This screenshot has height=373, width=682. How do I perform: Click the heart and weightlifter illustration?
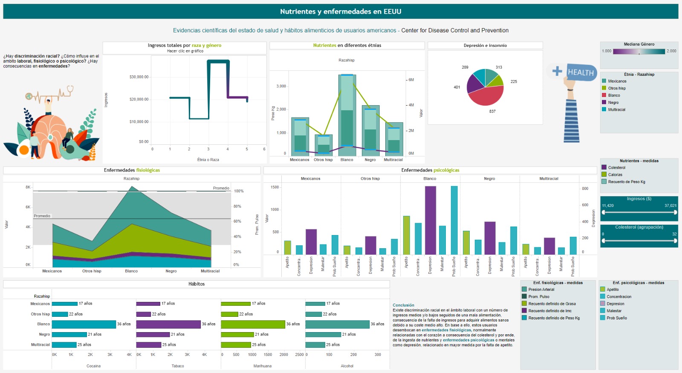coord(52,123)
